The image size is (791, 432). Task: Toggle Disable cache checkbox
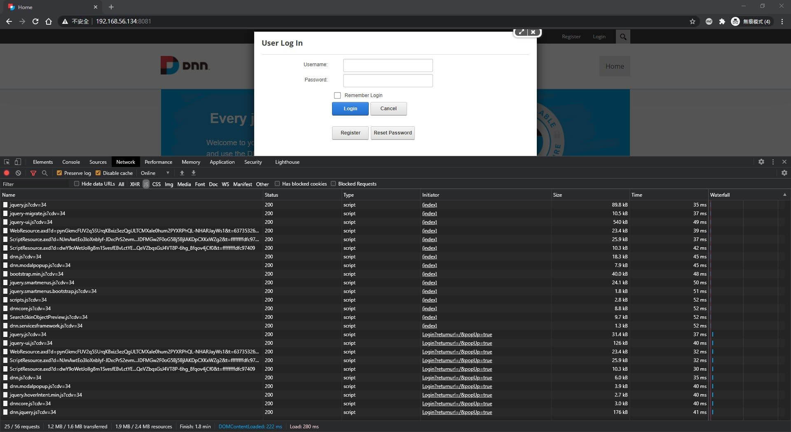pyautogui.click(x=98, y=173)
